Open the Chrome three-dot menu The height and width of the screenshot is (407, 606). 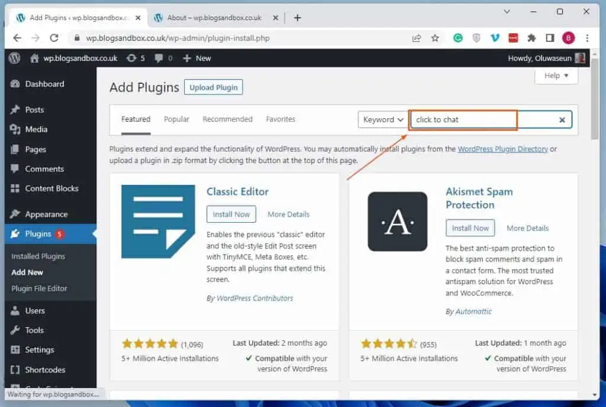587,38
